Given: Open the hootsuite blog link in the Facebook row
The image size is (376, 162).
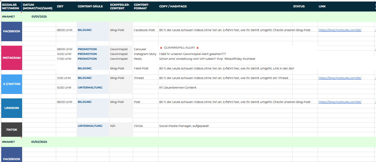Looking at the screenshot, I should pyautogui.click(x=340, y=30).
